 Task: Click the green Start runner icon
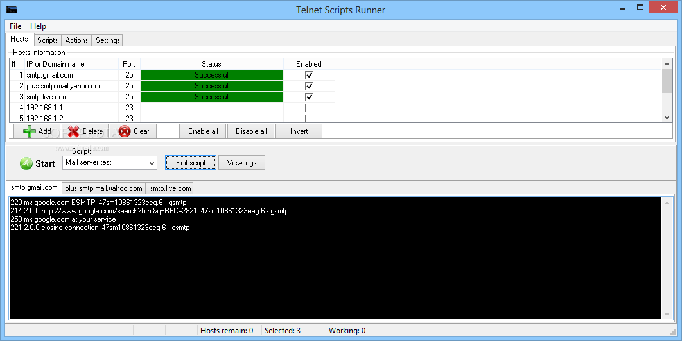(26, 163)
